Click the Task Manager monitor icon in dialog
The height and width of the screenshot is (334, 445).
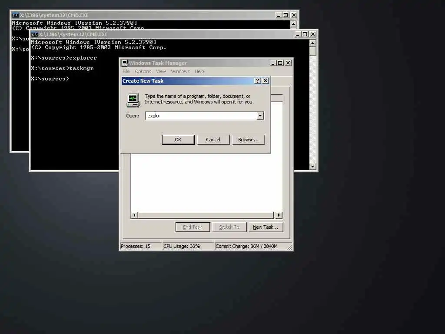133,100
